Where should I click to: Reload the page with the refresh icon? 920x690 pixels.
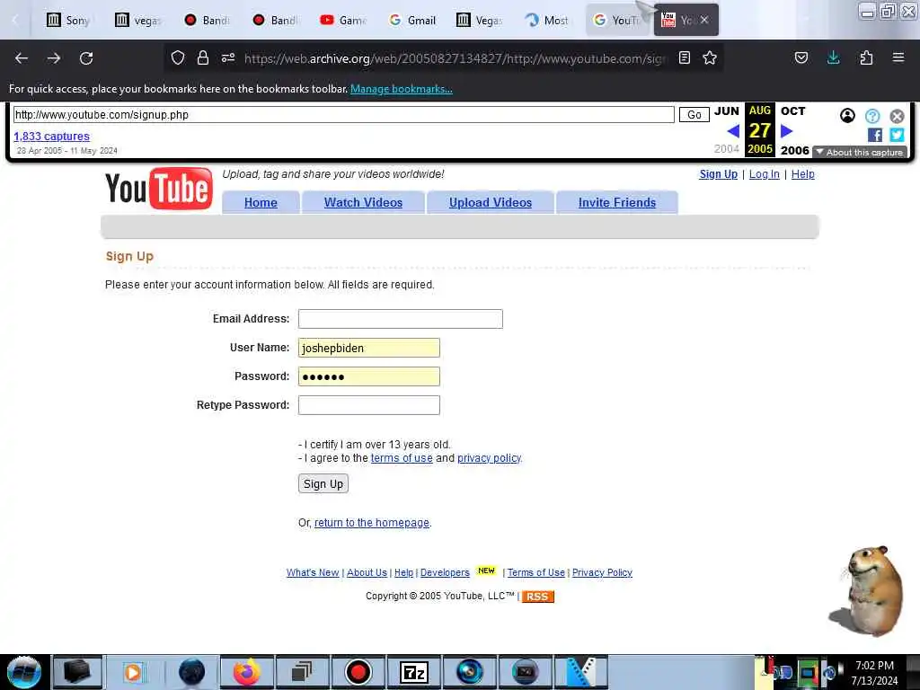pyautogui.click(x=86, y=58)
